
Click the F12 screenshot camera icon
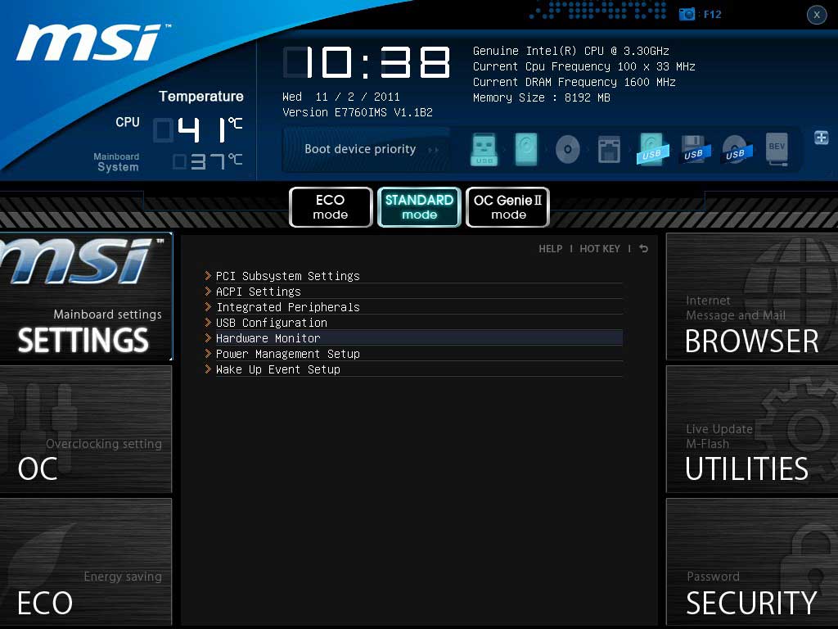tap(687, 14)
